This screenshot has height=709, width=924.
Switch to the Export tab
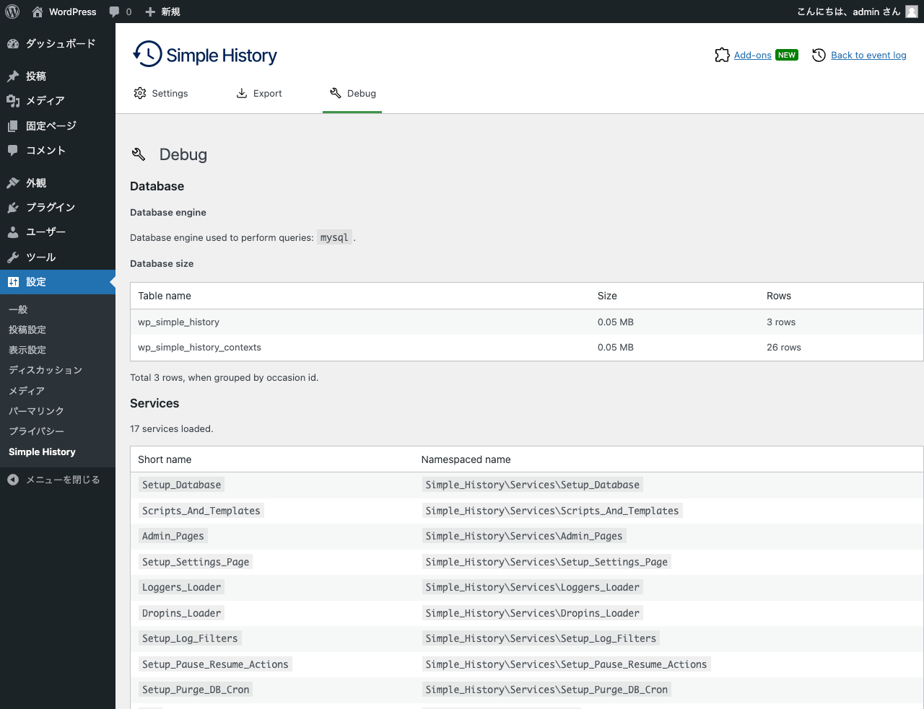(x=259, y=93)
